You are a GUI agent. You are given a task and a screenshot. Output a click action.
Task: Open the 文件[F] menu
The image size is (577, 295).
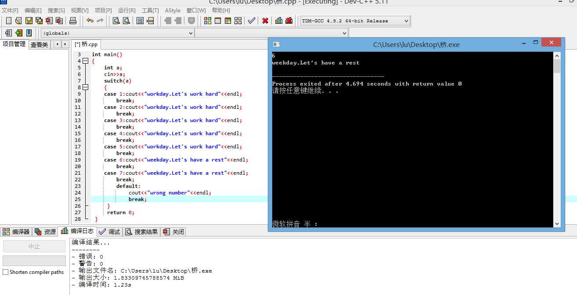[10, 10]
